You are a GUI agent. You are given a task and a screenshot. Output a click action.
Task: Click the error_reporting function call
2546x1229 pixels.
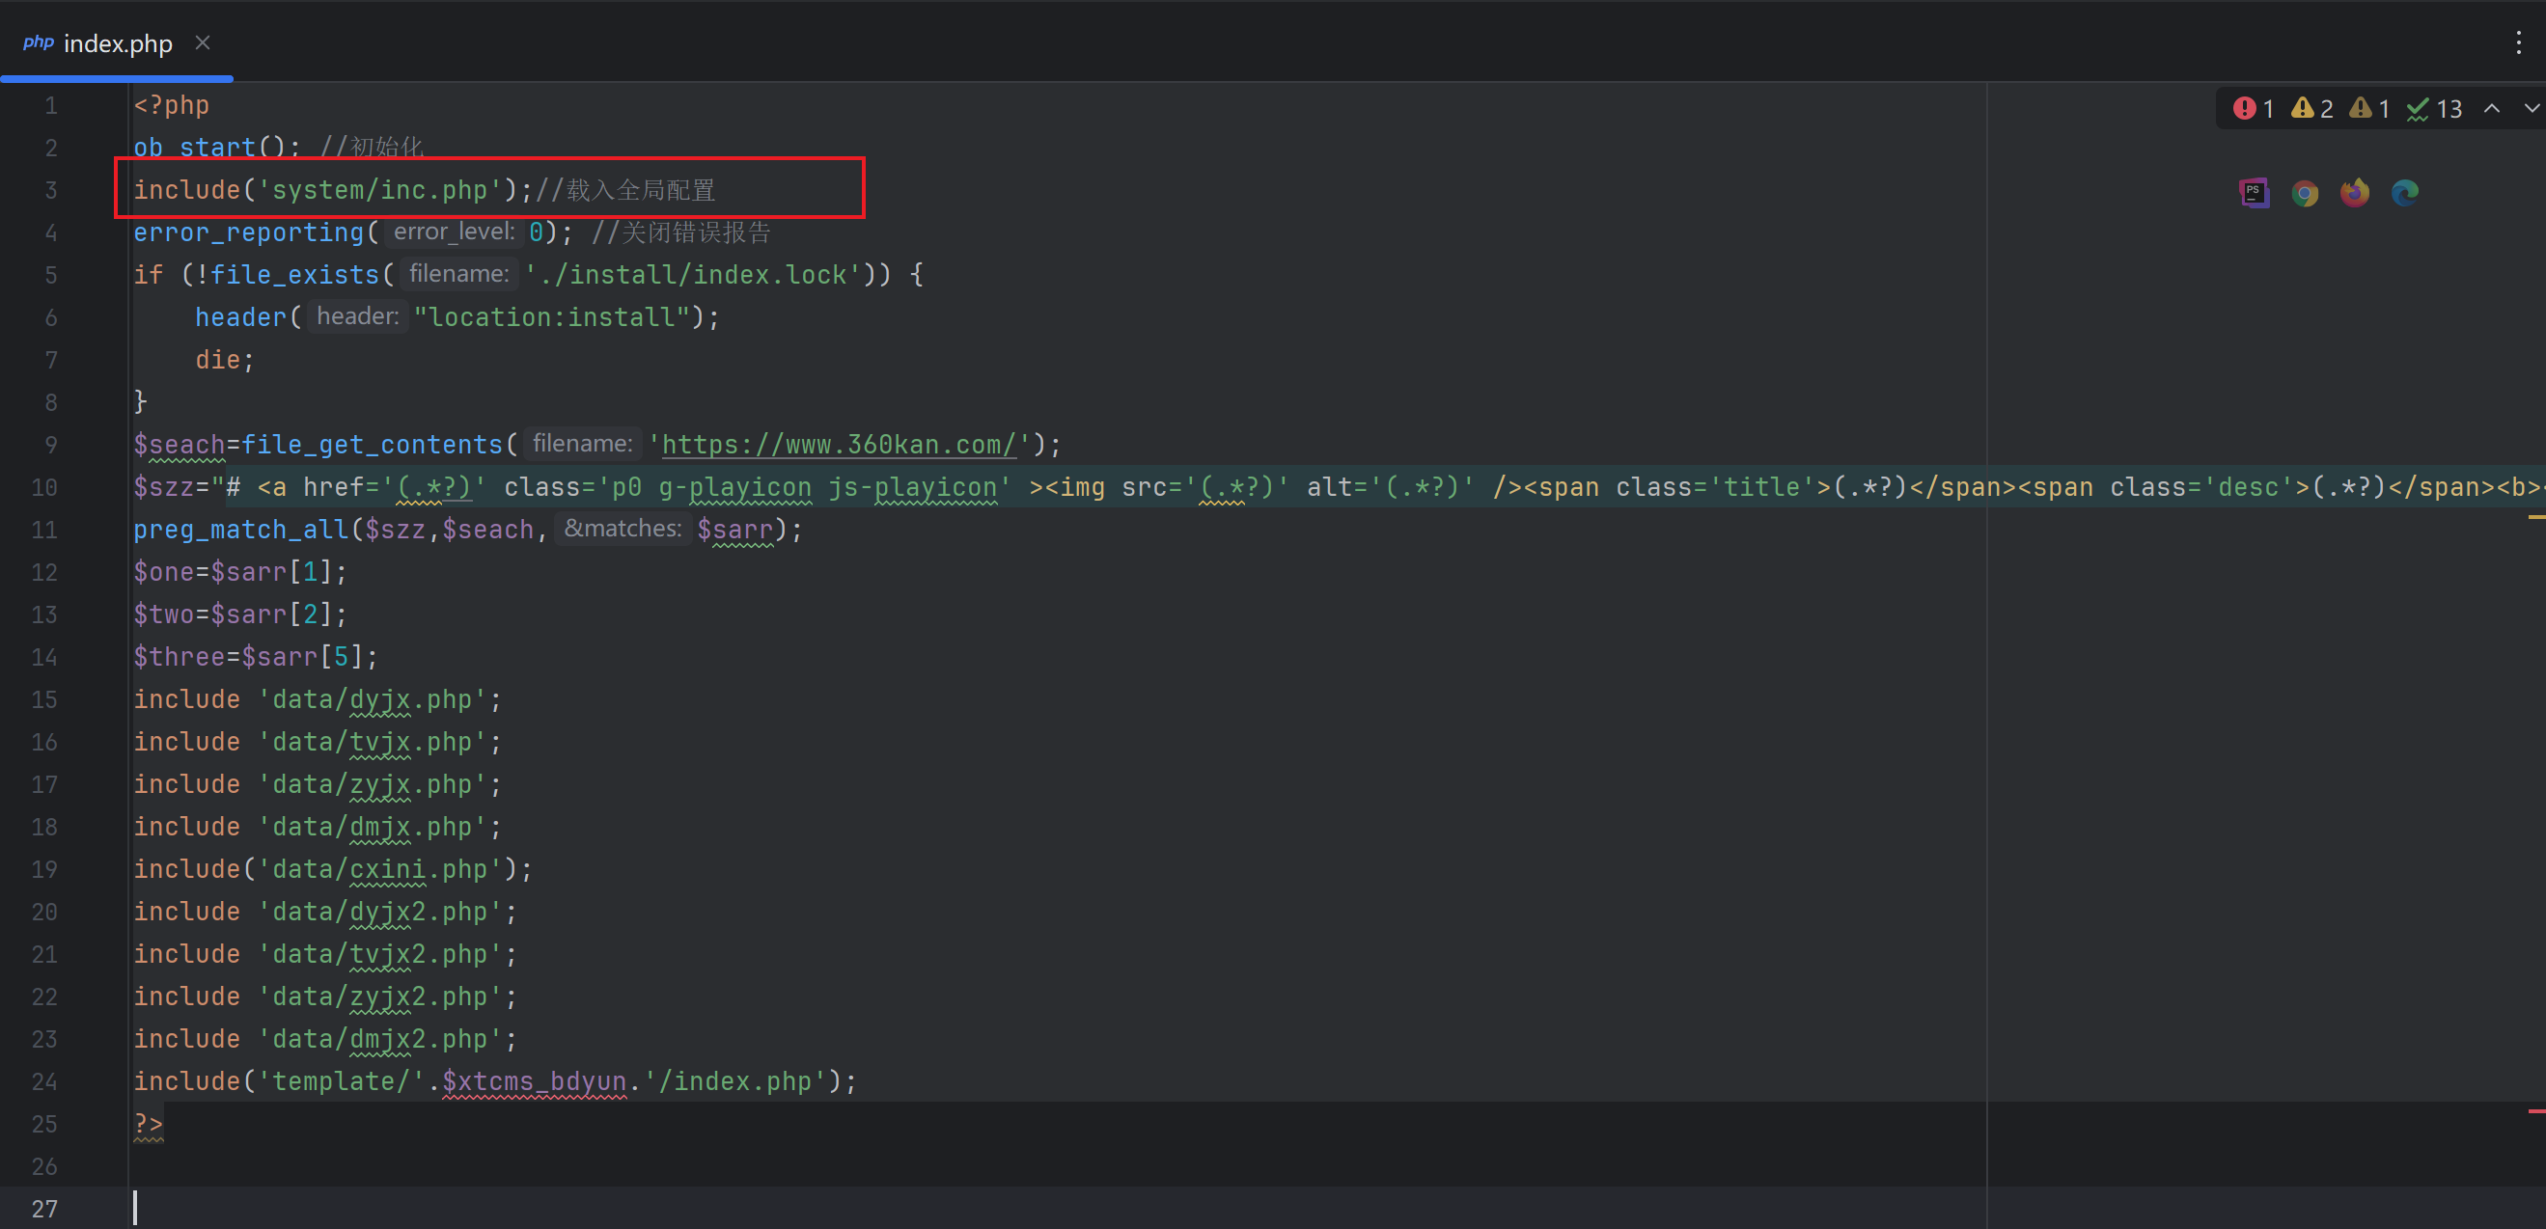click(248, 232)
